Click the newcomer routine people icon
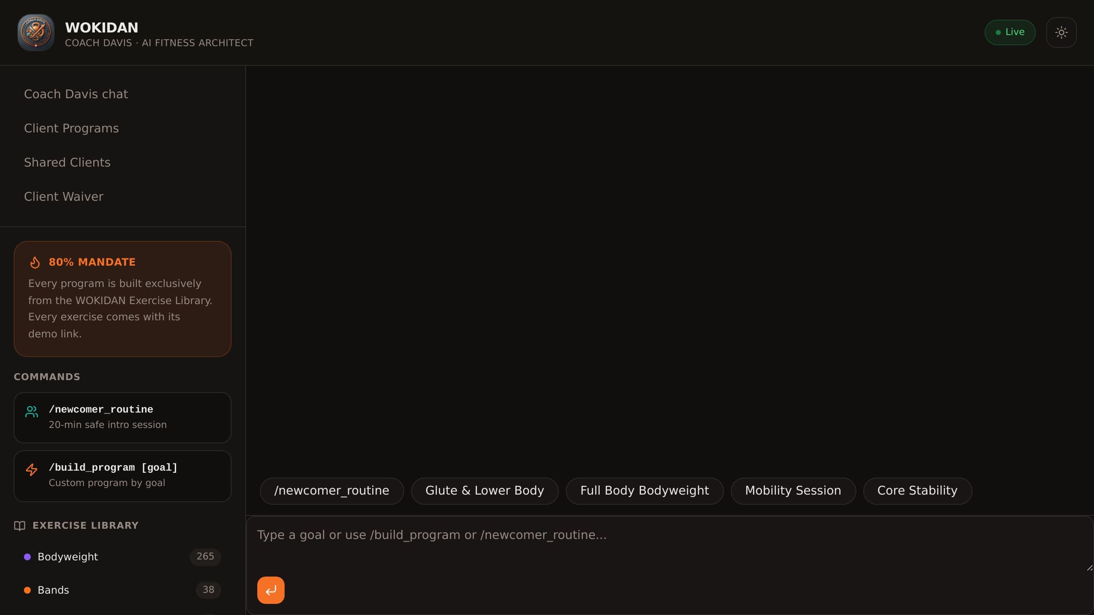Screen dimensions: 1094x615 coord(32,412)
